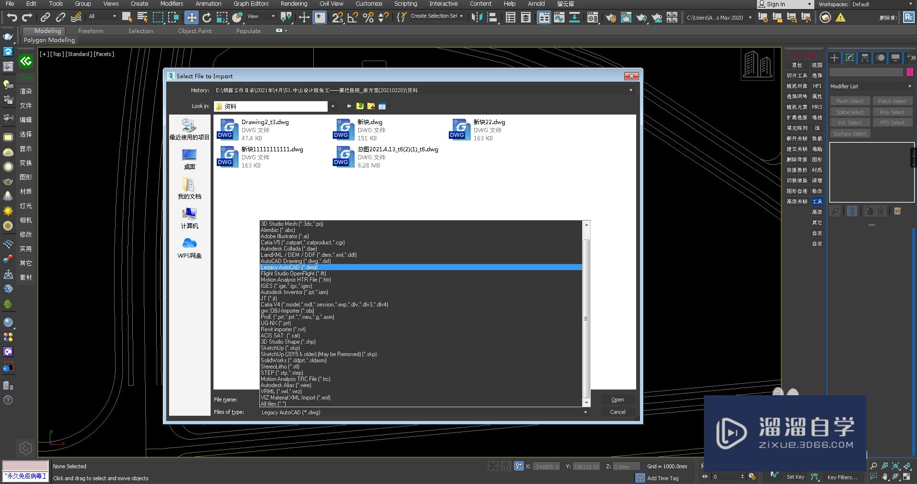The width and height of the screenshot is (917, 484).
Task: Click the Undo arrow icon
Action: click(12, 18)
